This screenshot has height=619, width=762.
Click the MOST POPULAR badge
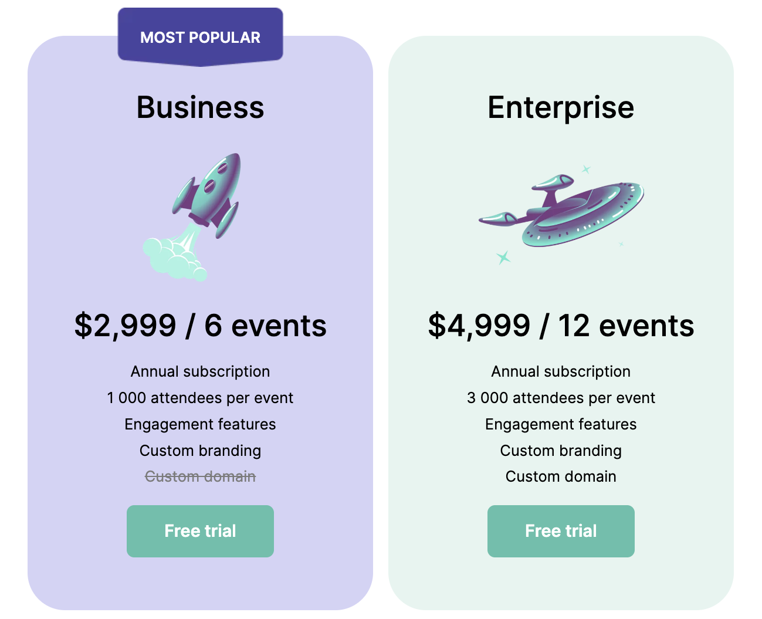(200, 37)
